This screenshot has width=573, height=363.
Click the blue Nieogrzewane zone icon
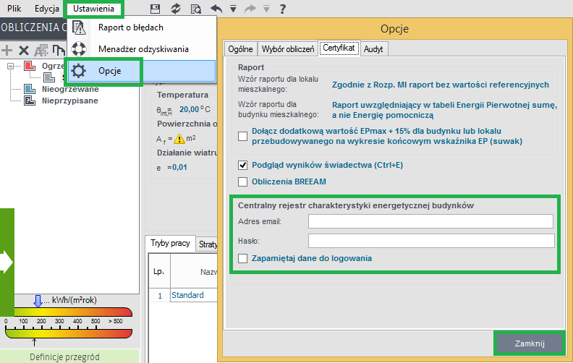point(30,89)
